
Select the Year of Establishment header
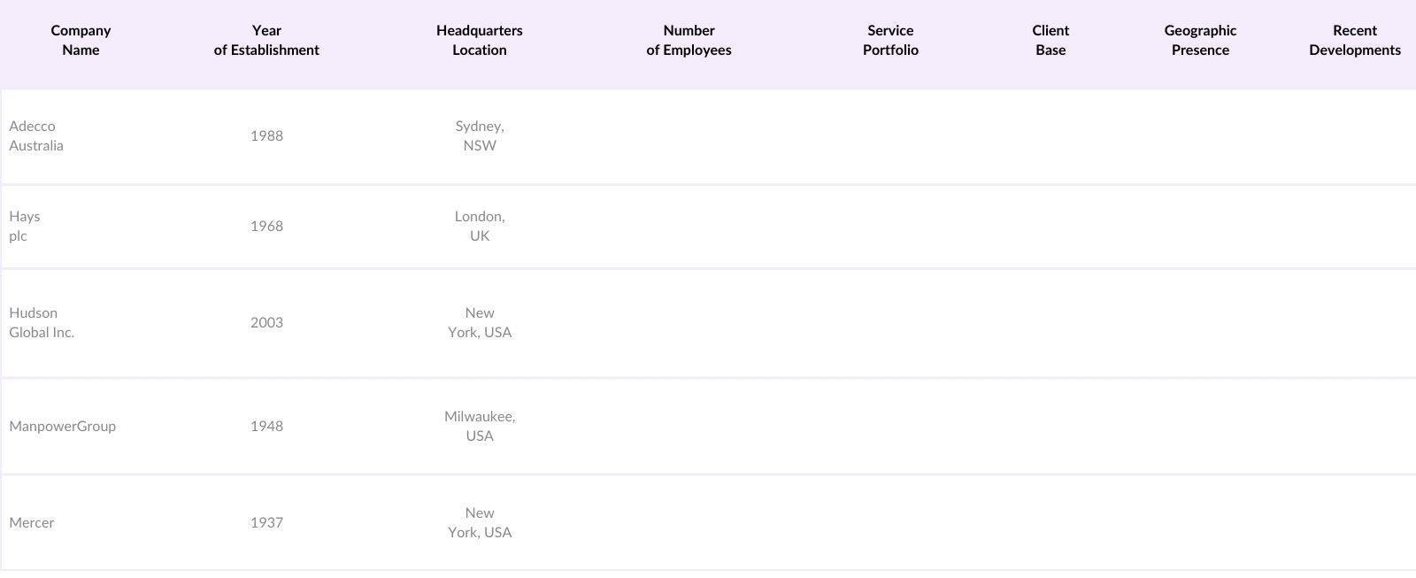tap(266, 41)
